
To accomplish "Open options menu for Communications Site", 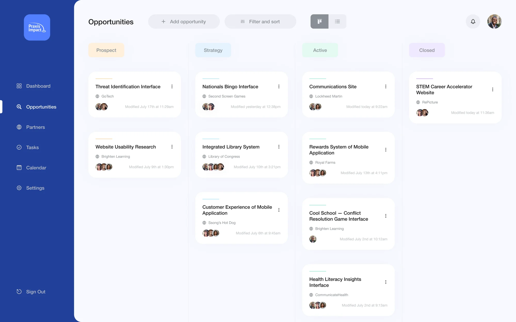I will point(386,87).
